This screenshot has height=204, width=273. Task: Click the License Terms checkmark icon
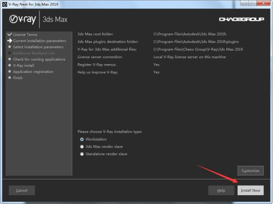pos(9,34)
